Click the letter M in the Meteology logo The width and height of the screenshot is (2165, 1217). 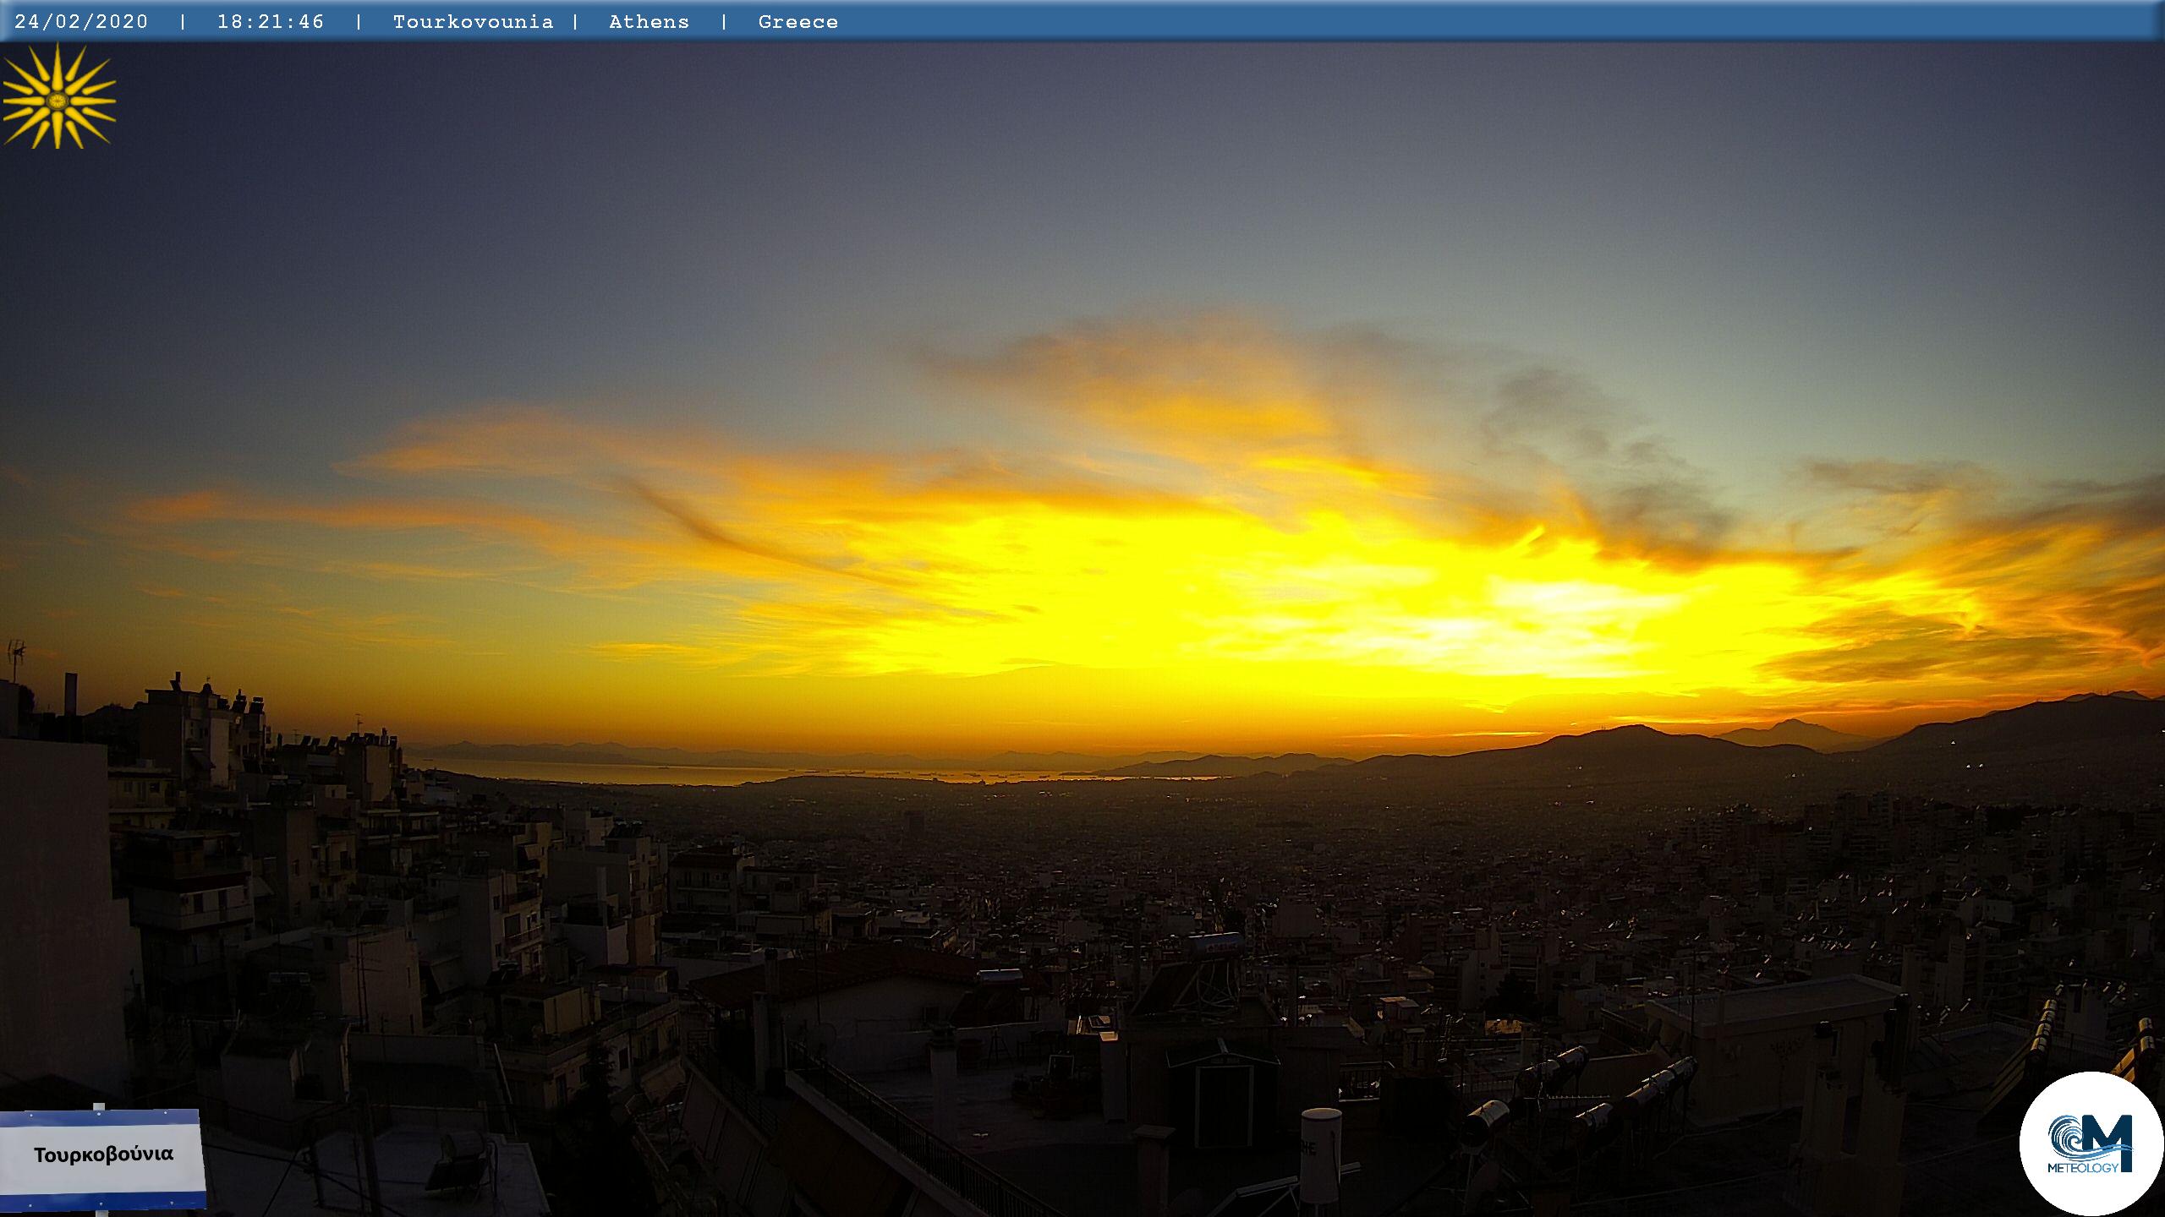[2109, 1139]
